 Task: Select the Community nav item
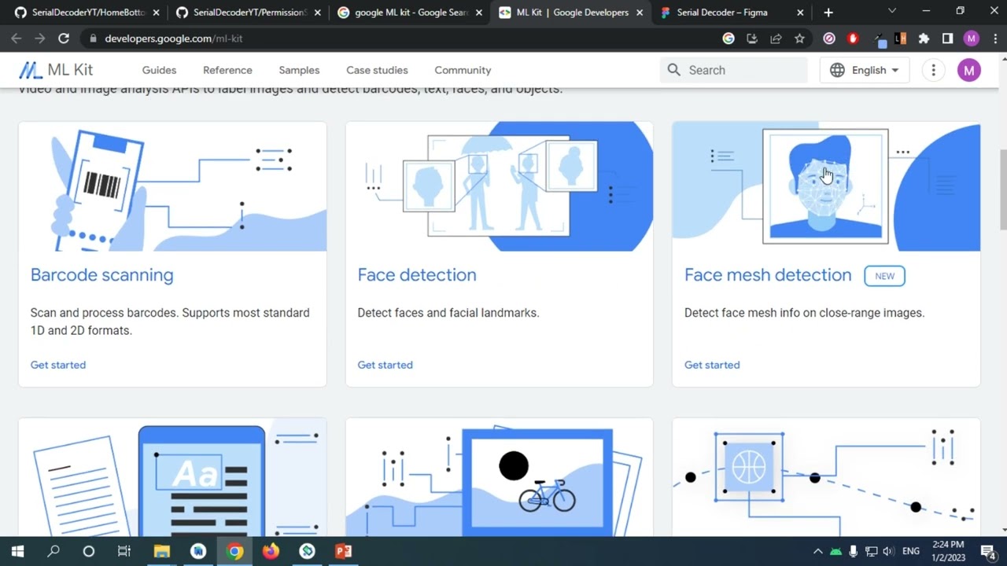[463, 70]
